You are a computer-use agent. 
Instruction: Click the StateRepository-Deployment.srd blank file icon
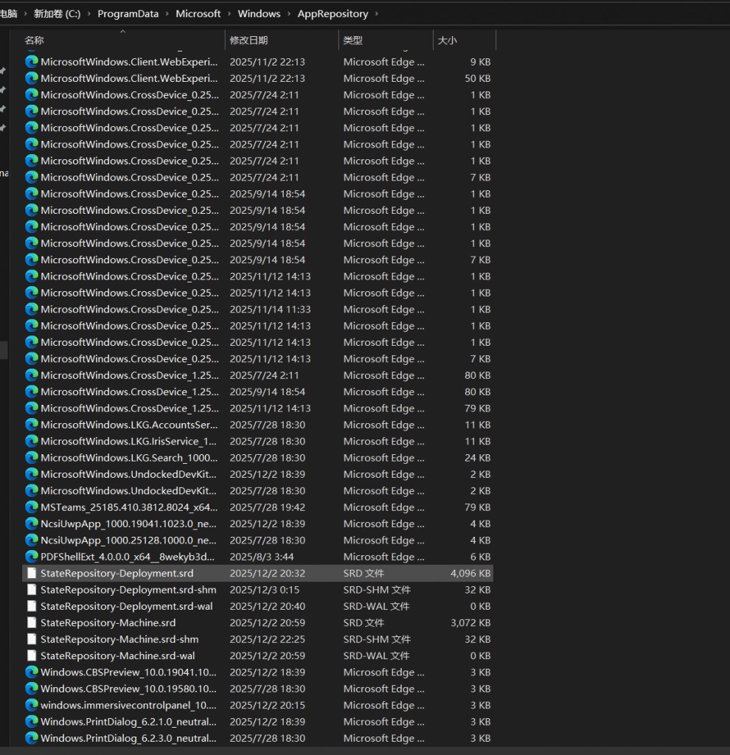pyautogui.click(x=32, y=573)
